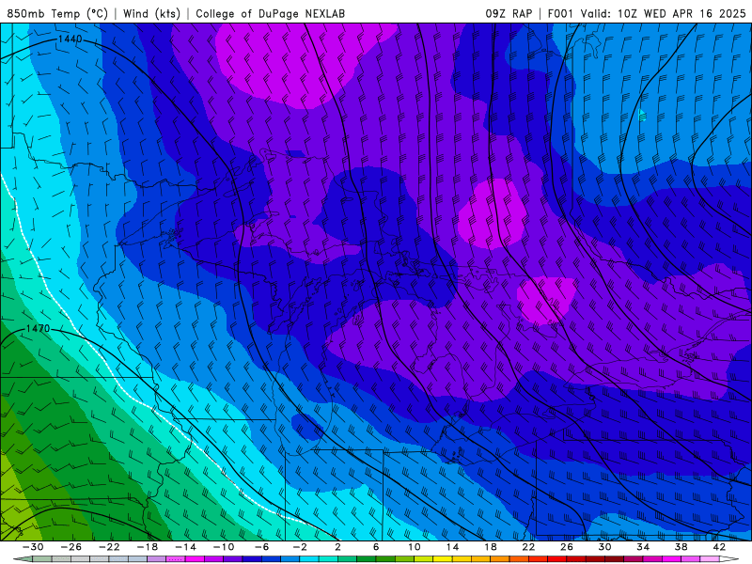Click the 22 color bar tick label
Image resolution: width=752 pixels, height=564 pixels.
click(528, 547)
